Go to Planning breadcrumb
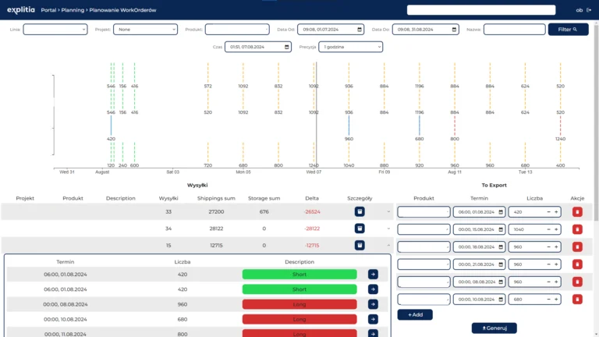 pos(73,10)
